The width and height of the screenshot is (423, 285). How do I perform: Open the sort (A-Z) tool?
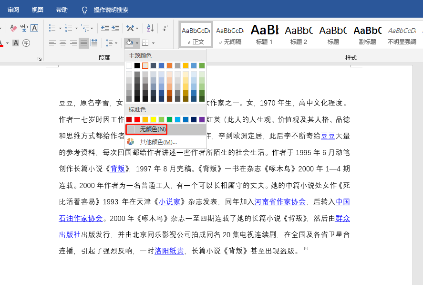(x=150, y=29)
